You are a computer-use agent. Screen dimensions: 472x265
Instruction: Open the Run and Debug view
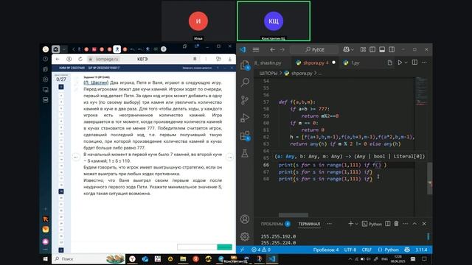245,118
